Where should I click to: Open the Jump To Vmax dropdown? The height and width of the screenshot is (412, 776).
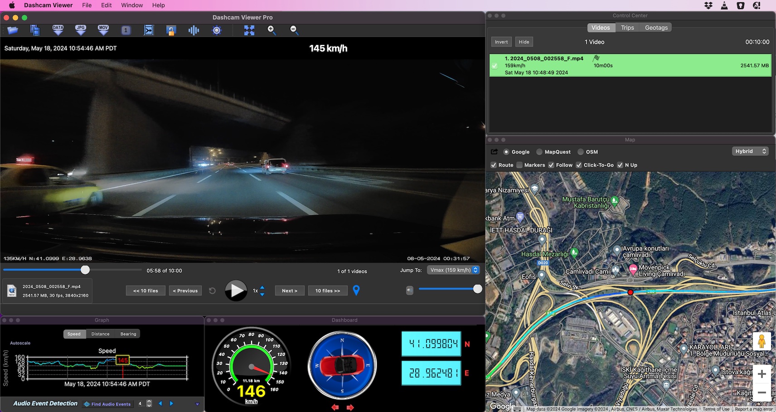tap(453, 270)
